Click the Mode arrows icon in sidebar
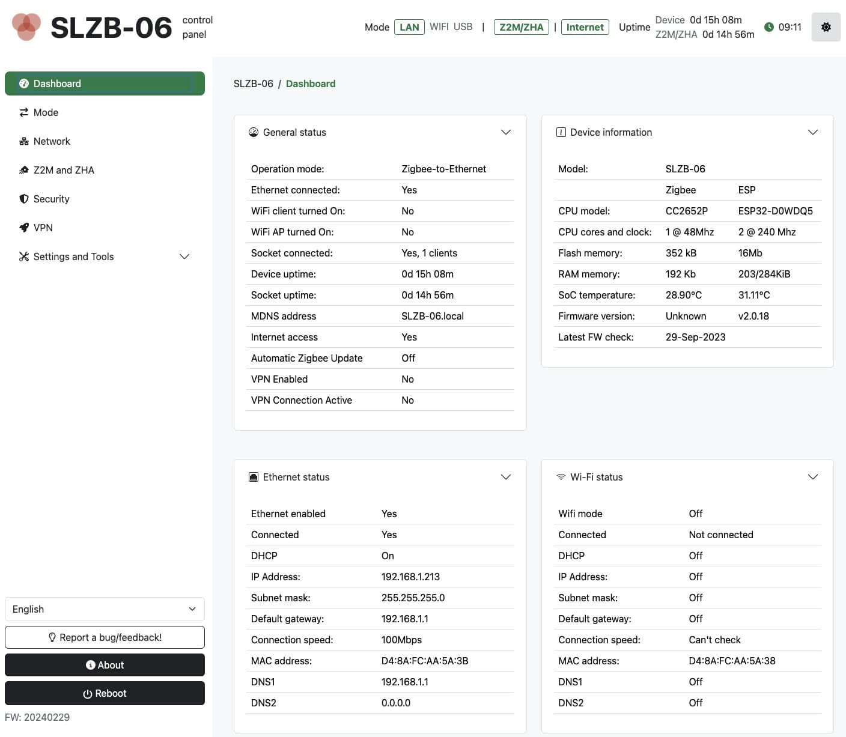846x737 pixels. pyautogui.click(x=24, y=112)
